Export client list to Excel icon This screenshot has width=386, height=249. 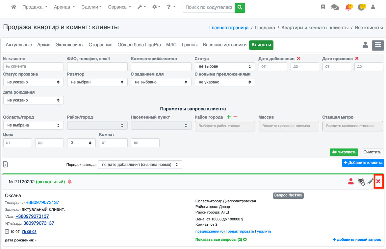[x=6, y=164]
